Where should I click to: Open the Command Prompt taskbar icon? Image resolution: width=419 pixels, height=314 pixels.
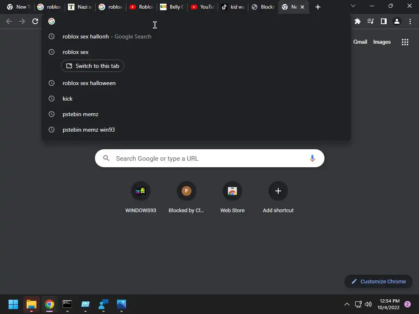[68, 304]
